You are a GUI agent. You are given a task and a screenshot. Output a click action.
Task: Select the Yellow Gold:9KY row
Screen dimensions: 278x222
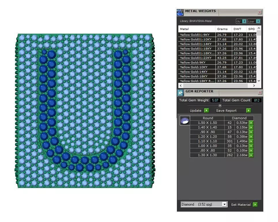pyautogui.click(x=218, y=62)
